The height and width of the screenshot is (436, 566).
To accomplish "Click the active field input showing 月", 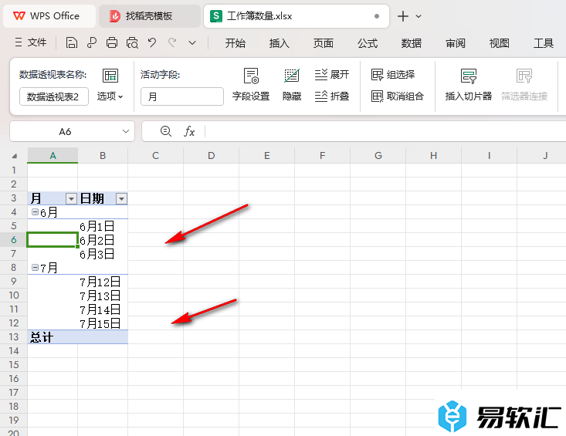I will point(182,96).
